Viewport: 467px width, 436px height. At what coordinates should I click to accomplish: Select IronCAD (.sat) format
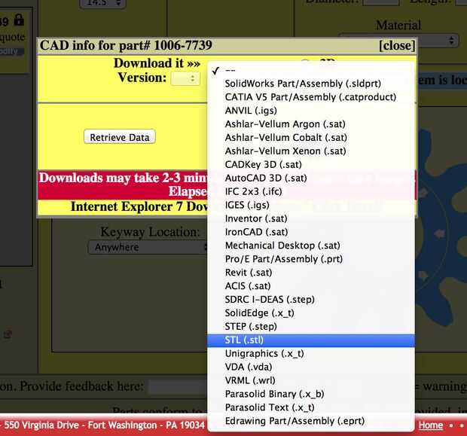click(310, 232)
